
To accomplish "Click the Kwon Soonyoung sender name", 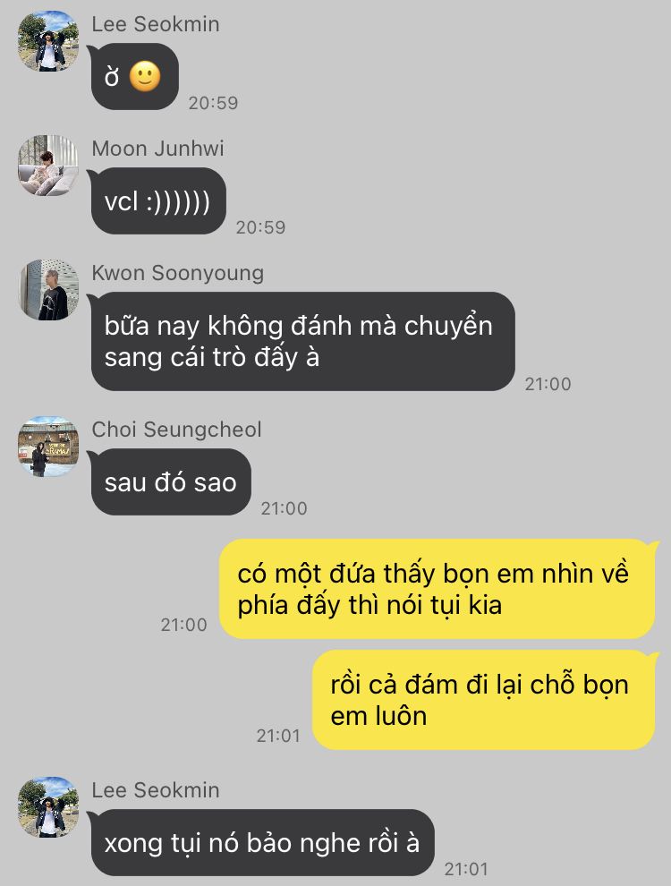I will 178,273.
